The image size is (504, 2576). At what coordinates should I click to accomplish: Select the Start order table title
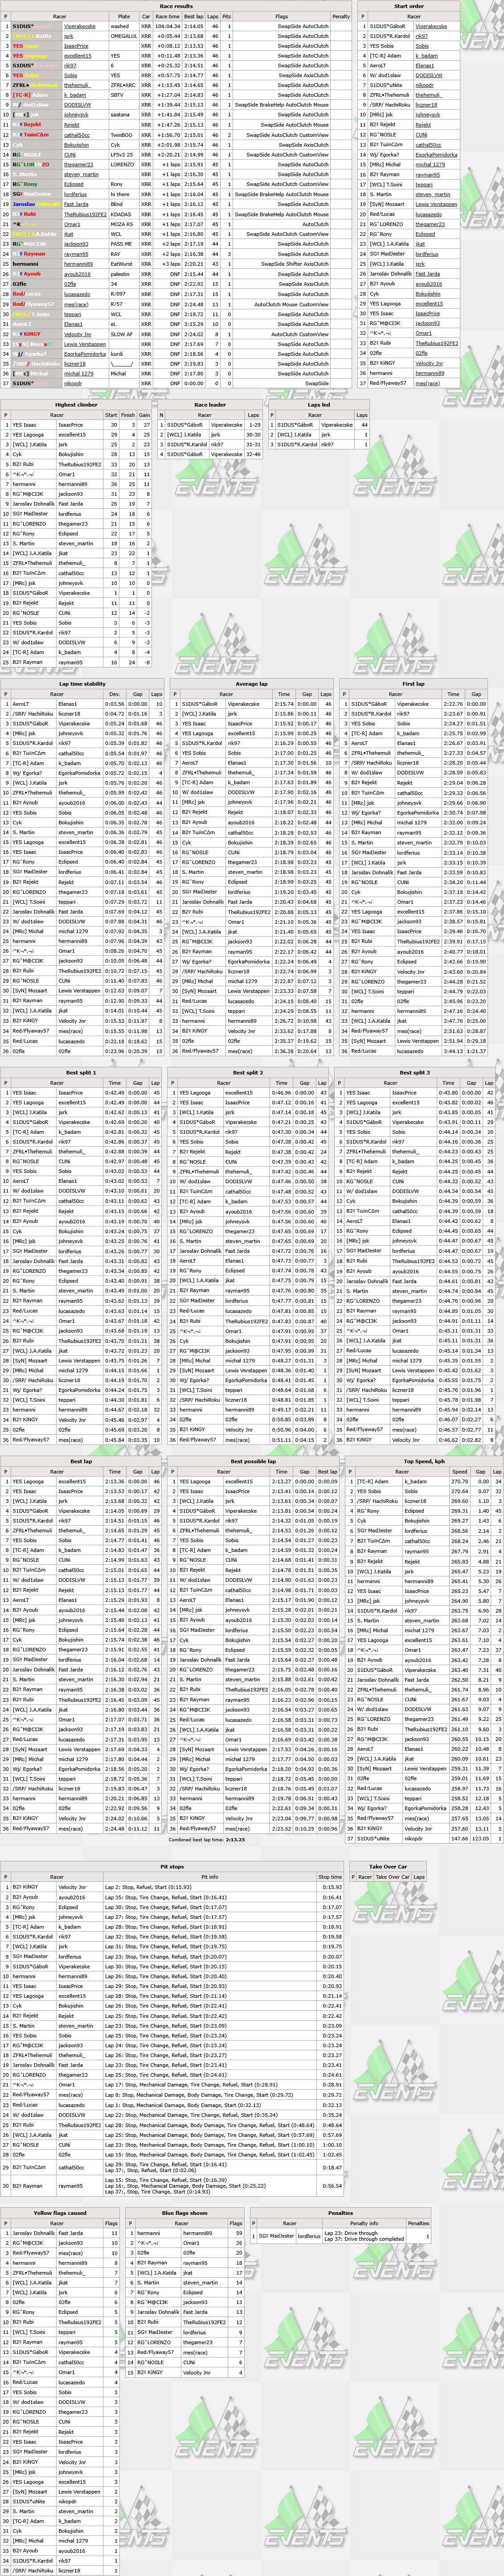coord(409,6)
